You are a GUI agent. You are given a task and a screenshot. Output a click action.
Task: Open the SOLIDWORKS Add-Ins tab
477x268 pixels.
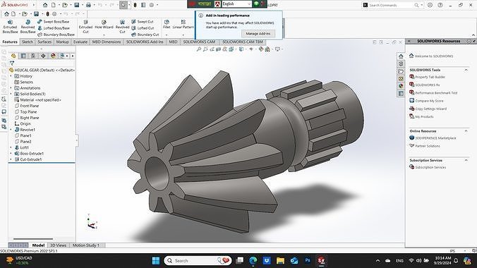[145, 42]
